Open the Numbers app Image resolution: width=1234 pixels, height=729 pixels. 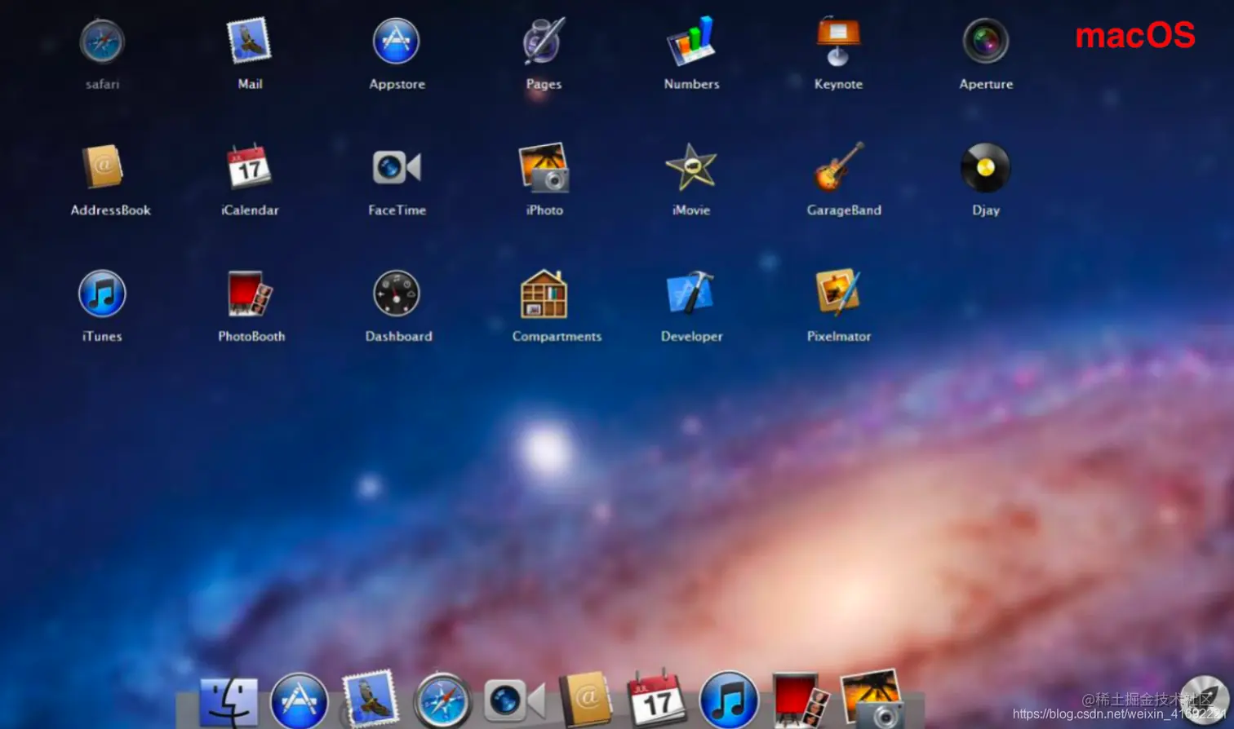click(691, 41)
